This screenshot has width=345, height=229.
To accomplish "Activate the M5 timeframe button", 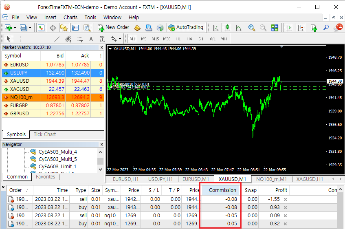I will pos(144,39).
